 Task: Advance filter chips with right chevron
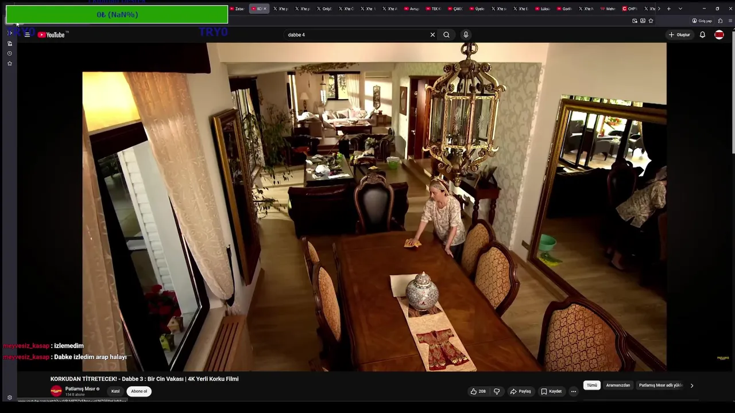pos(692,385)
